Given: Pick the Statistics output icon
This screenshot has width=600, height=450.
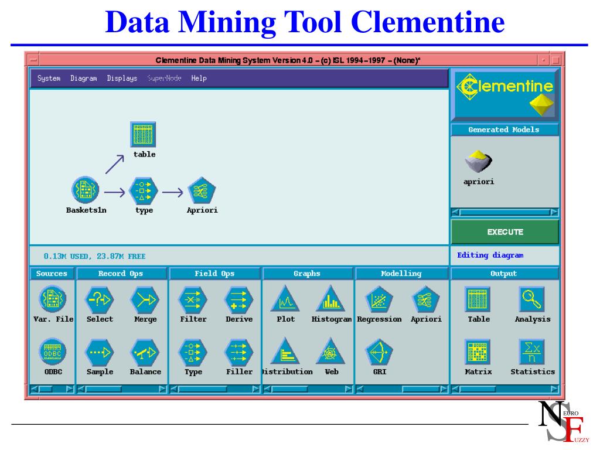Looking at the screenshot, I should (532, 352).
